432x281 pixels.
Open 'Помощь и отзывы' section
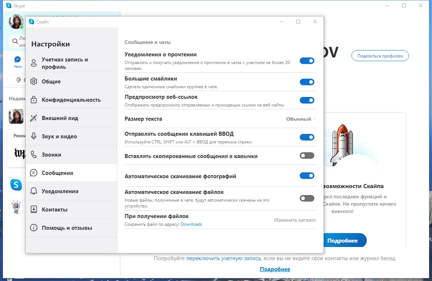(71, 228)
